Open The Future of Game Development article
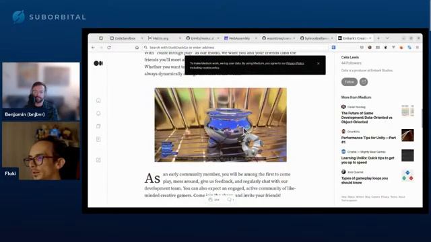 pyautogui.click(x=366, y=118)
